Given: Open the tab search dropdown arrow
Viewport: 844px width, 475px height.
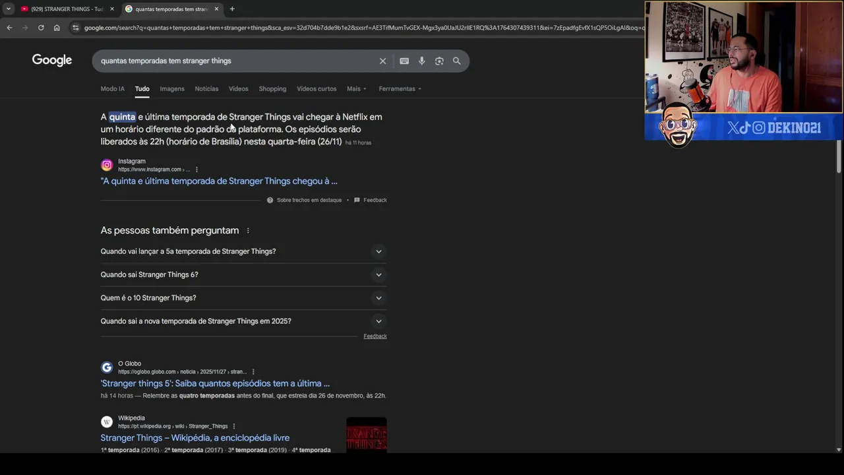Looking at the screenshot, I should tap(8, 9).
